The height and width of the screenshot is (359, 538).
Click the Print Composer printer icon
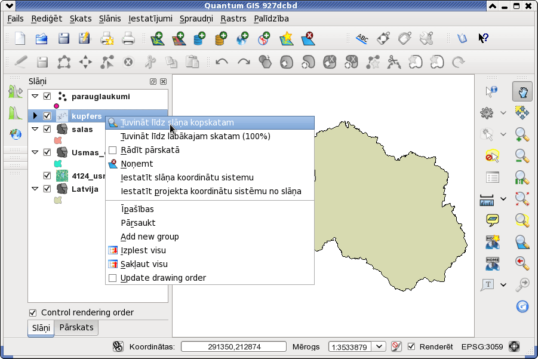[x=107, y=38]
